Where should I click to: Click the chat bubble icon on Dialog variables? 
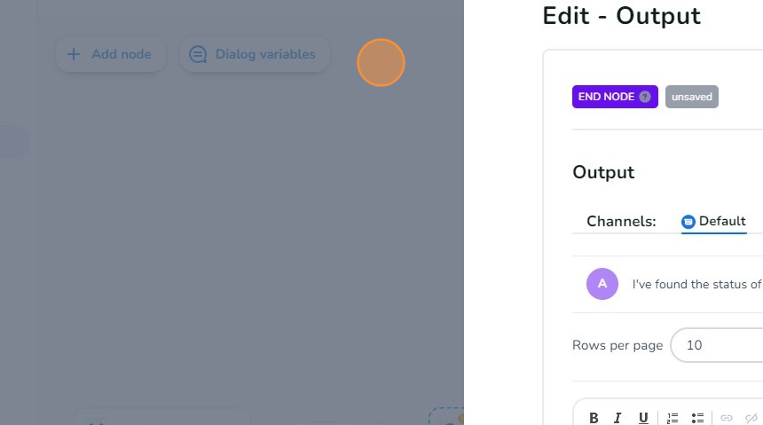click(199, 54)
